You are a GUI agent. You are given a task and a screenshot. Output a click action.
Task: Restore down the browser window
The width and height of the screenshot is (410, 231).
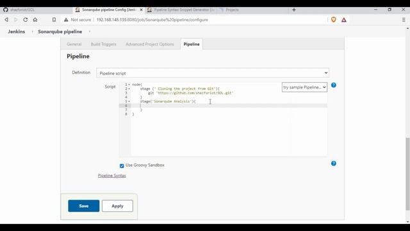[389, 10]
